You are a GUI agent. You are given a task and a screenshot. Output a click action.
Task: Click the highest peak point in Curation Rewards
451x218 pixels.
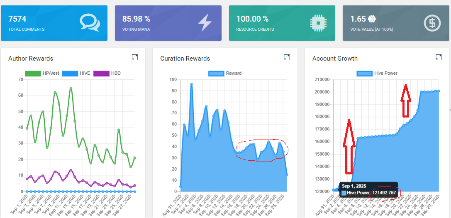[192, 84]
